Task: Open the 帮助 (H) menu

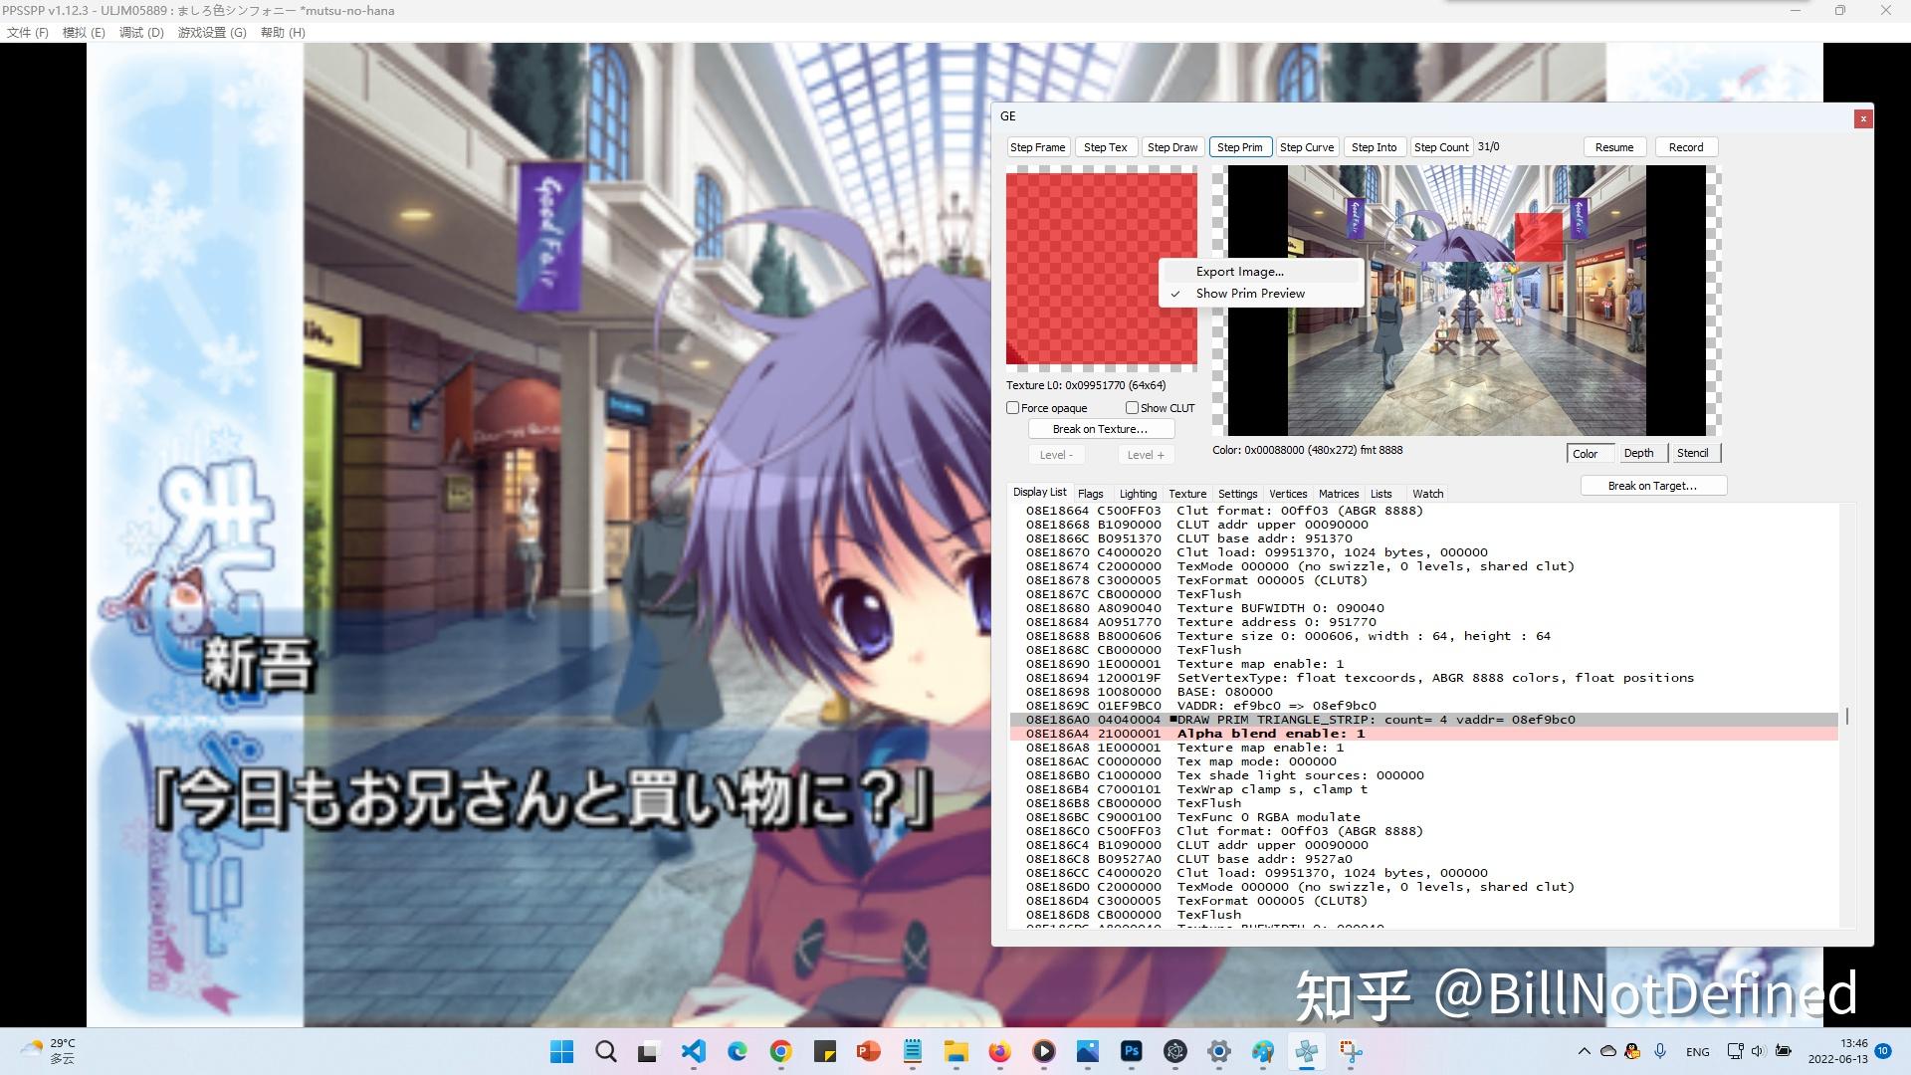Action: pos(283,33)
